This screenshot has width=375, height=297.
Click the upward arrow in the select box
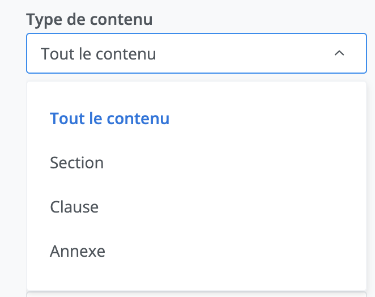[x=339, y=53]
